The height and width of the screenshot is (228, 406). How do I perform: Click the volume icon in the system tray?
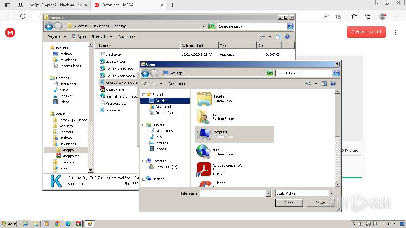(361, 224)
